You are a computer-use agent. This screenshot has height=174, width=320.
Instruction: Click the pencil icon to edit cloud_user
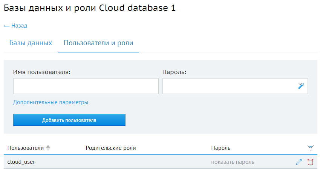tap(299, 162)
